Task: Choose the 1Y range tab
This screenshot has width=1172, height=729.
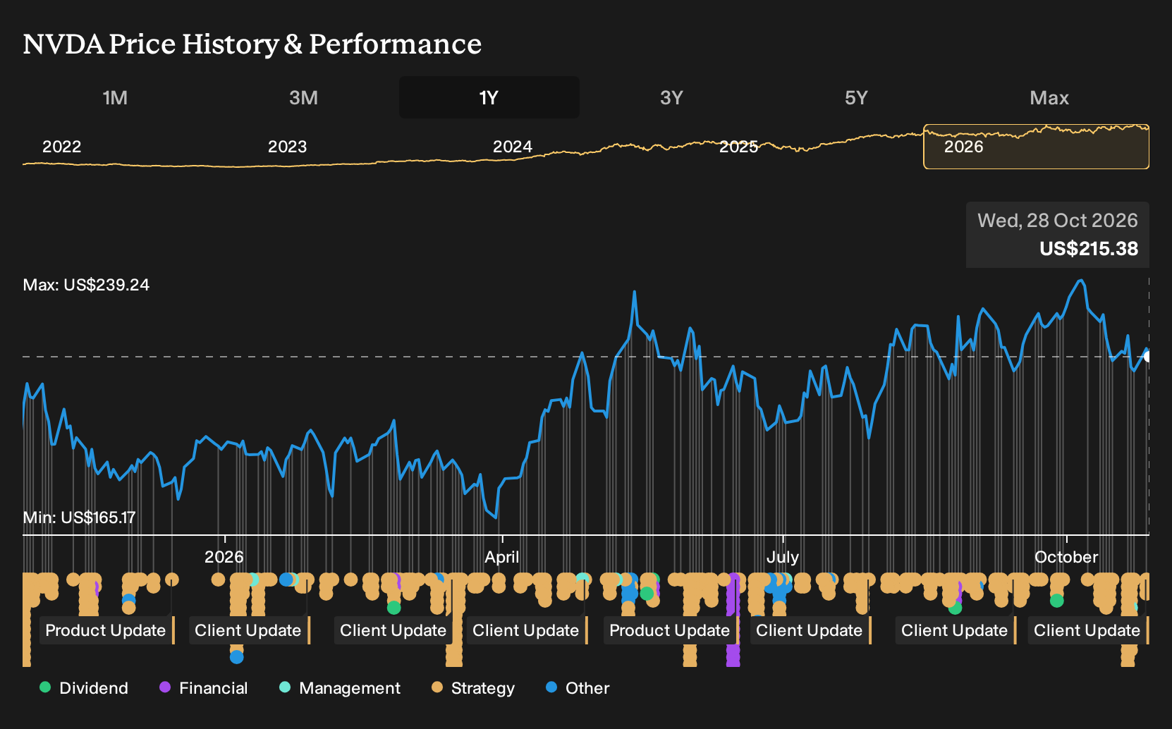Action: click(x=489, y=97)
